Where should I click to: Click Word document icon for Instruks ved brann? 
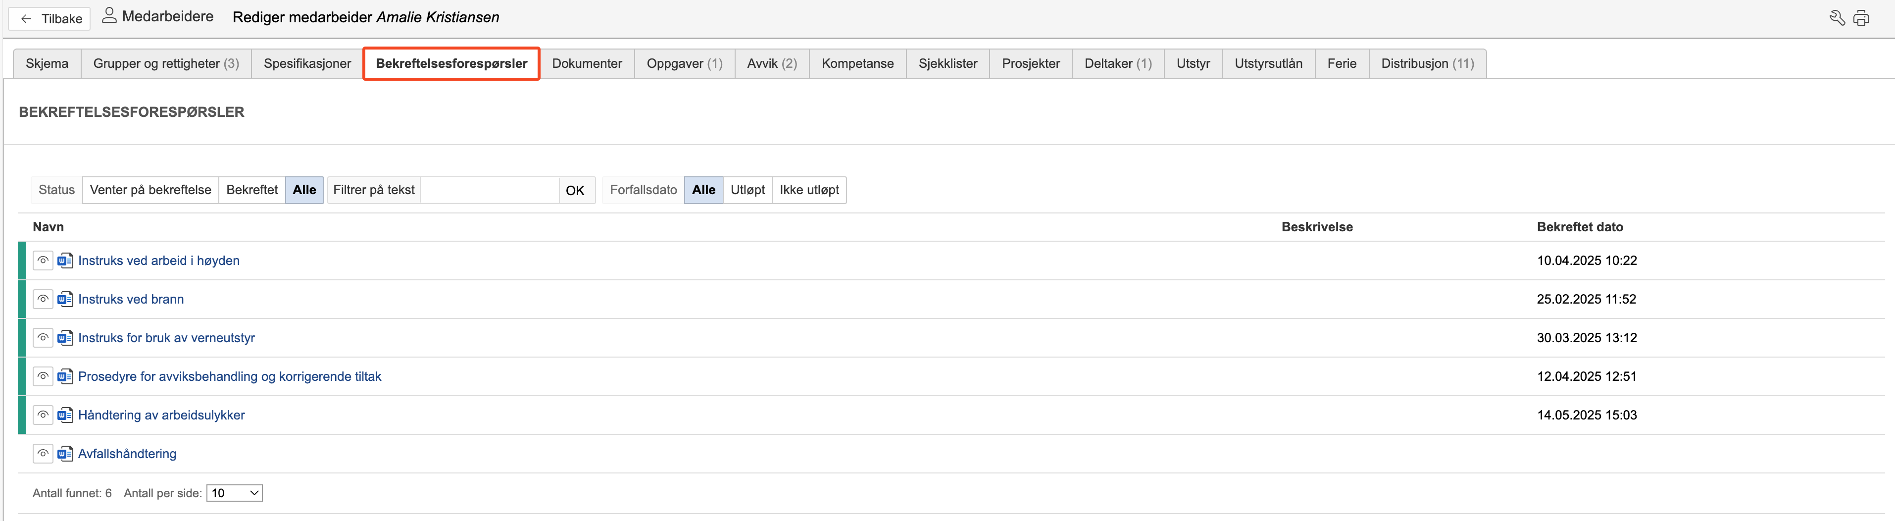point(65,300)
